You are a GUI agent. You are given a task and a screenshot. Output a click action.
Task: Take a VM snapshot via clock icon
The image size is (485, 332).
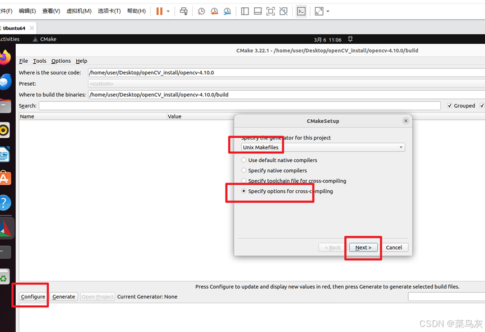click(201, 11)
